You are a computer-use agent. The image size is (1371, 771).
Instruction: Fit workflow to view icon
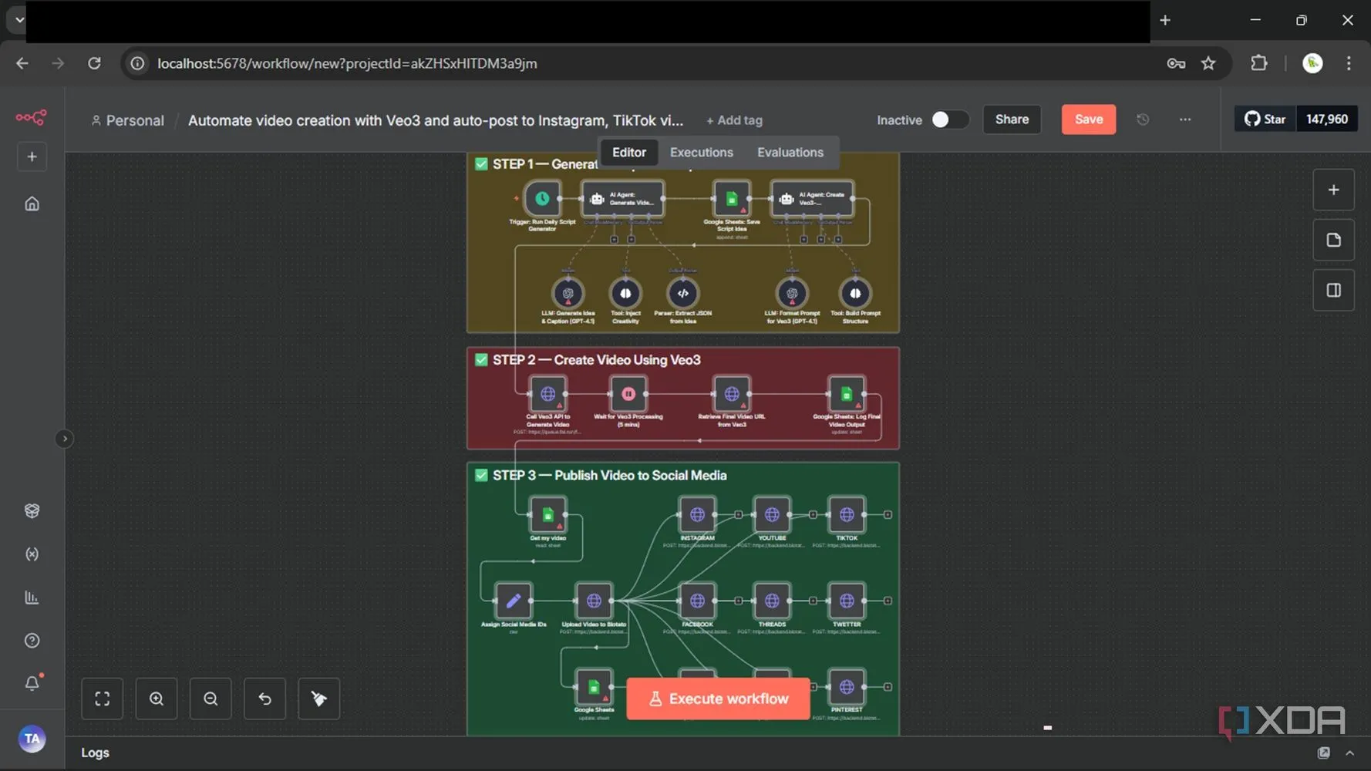(x=102, y=699)
